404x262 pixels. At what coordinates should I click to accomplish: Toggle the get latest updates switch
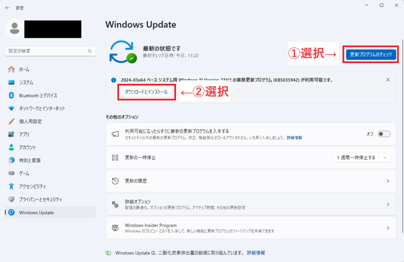click(384, 134)
